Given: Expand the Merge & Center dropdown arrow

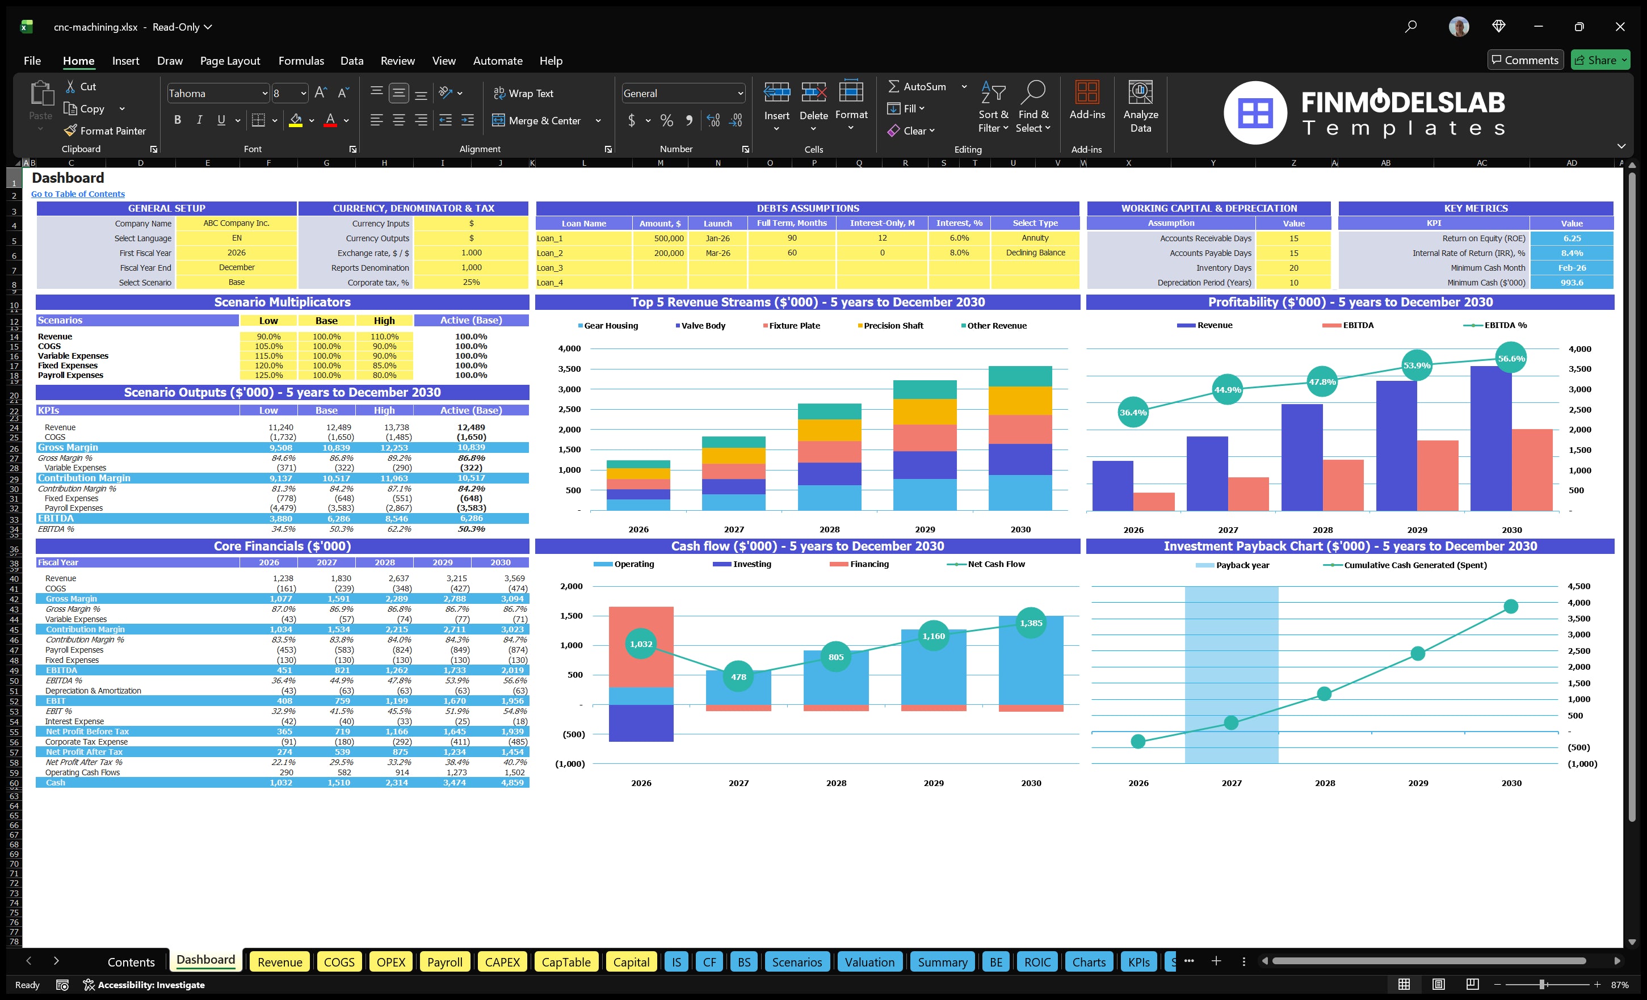Looking at the screenshot, I should click(x=598, y=121).
